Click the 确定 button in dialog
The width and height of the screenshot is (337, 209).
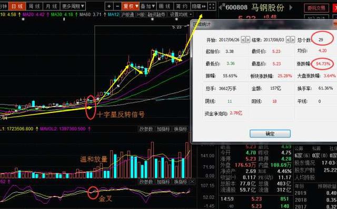(270, 134)
